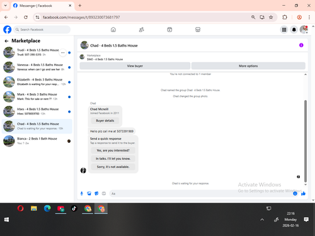Image resolution: width=315 pixels, height=236 pixels.
Task: Open the Facebook Home icon
Action: 113,30
